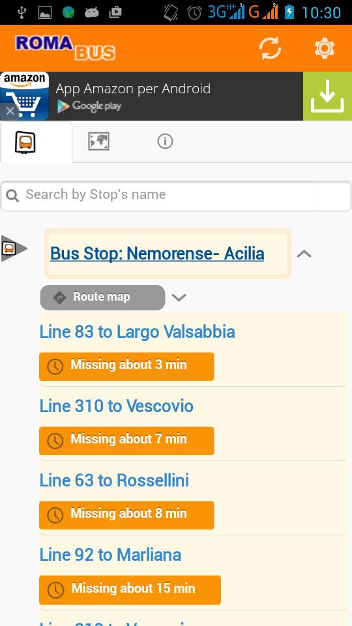The width and height of the screenshot is (352, 626).
Task: Expand the chevron beside Route map
Action: [179, 297]
